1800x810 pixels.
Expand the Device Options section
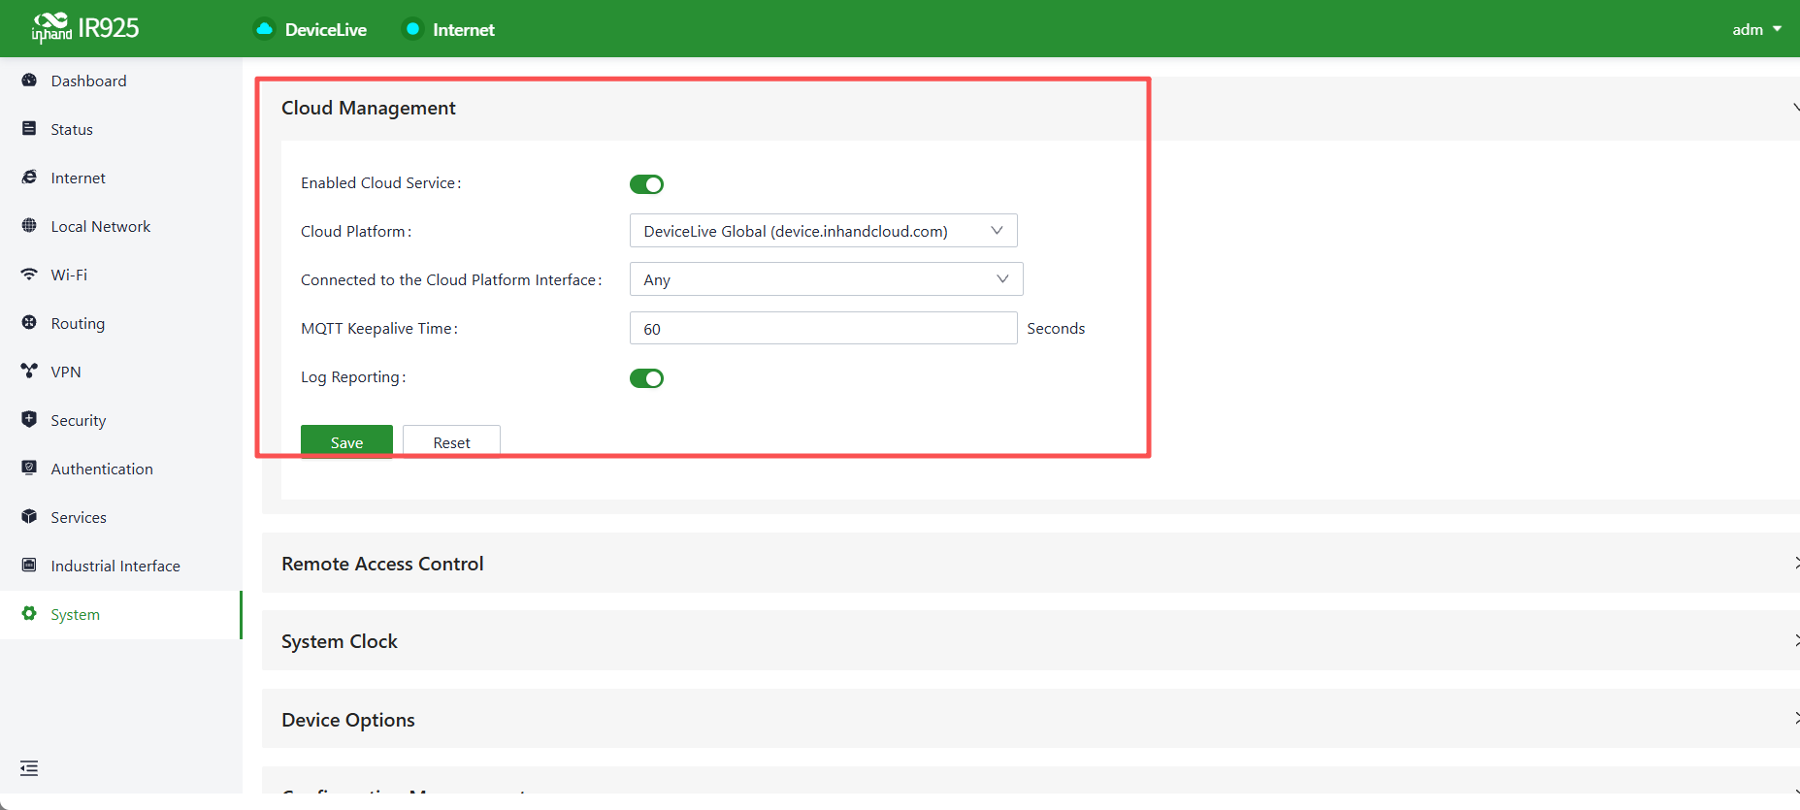1031,720
